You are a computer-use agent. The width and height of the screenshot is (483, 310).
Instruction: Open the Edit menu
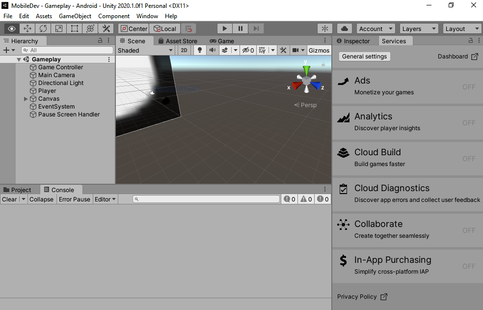coord(24,16)
